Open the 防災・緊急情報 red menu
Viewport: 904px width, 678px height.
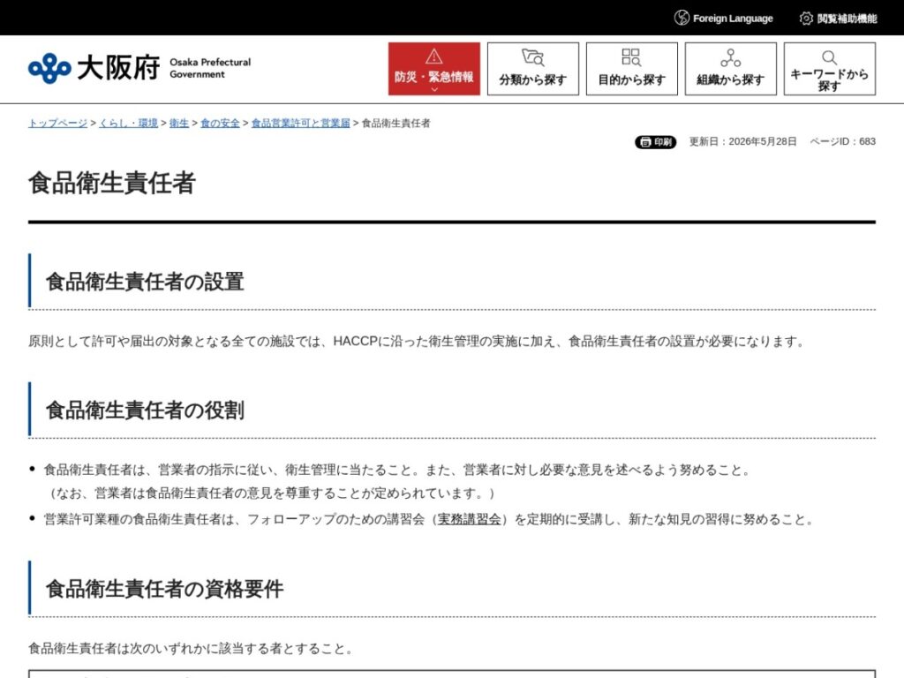434,69
